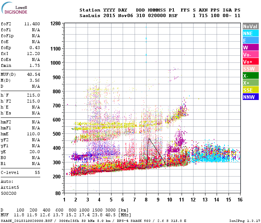Select the E legend swatch
261x223 pixels.
coord(251,40)
